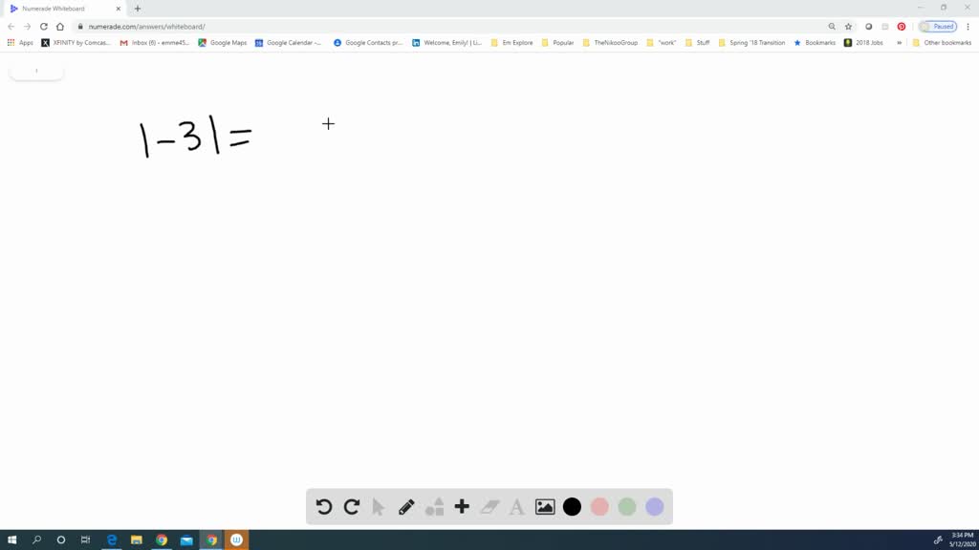Viewport: 979px width, 550px height.
Task: Open the Apps bookmark shortcut
Action: pyautogui.click(x=20, y=43)
